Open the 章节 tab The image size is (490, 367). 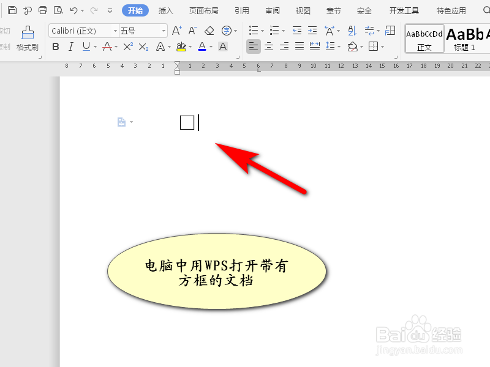pos(333,11)
